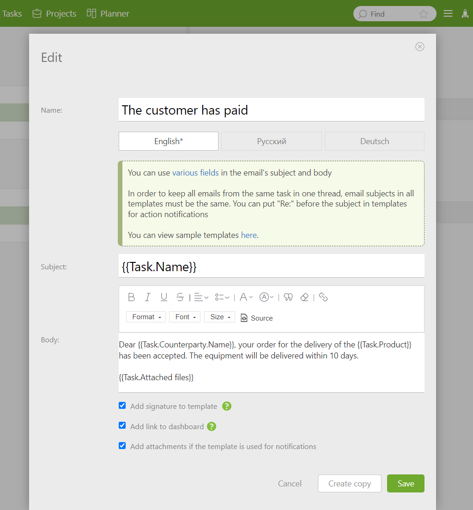Open the Tasks section
The height and width of the screenshot is (510, 473).
coord(12,14)
